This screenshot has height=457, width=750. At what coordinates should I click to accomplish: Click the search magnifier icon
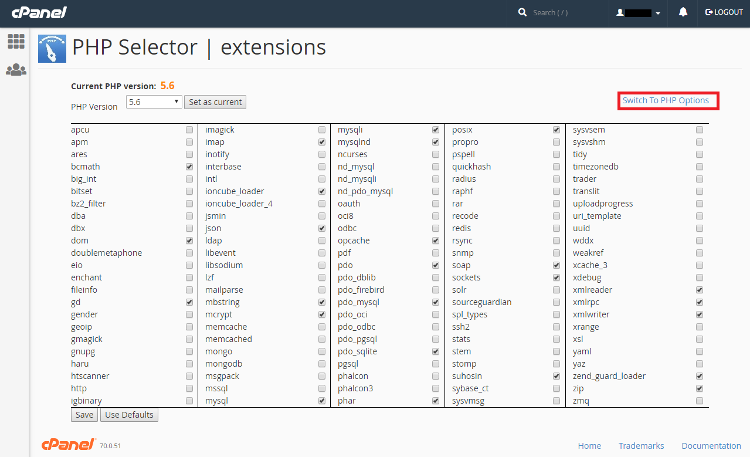click(522, 12)
